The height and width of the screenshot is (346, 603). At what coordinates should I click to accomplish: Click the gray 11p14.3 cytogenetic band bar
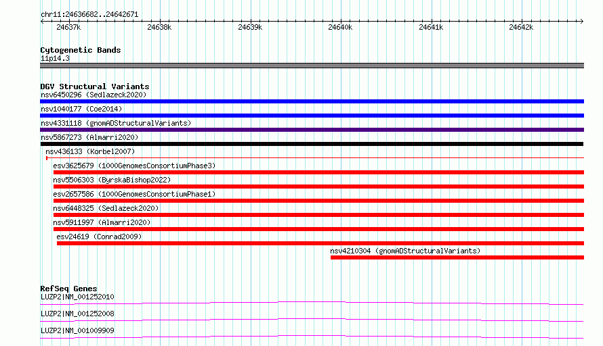[x=312, y=66]
